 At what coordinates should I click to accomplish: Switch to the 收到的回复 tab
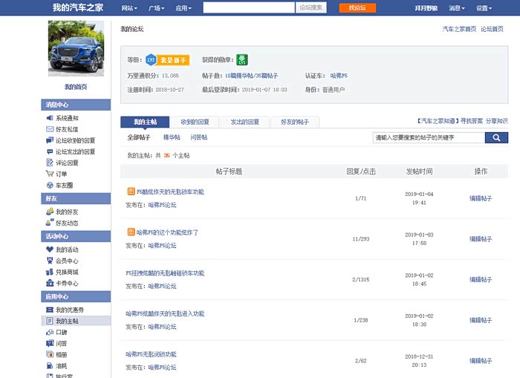point(195,122)
